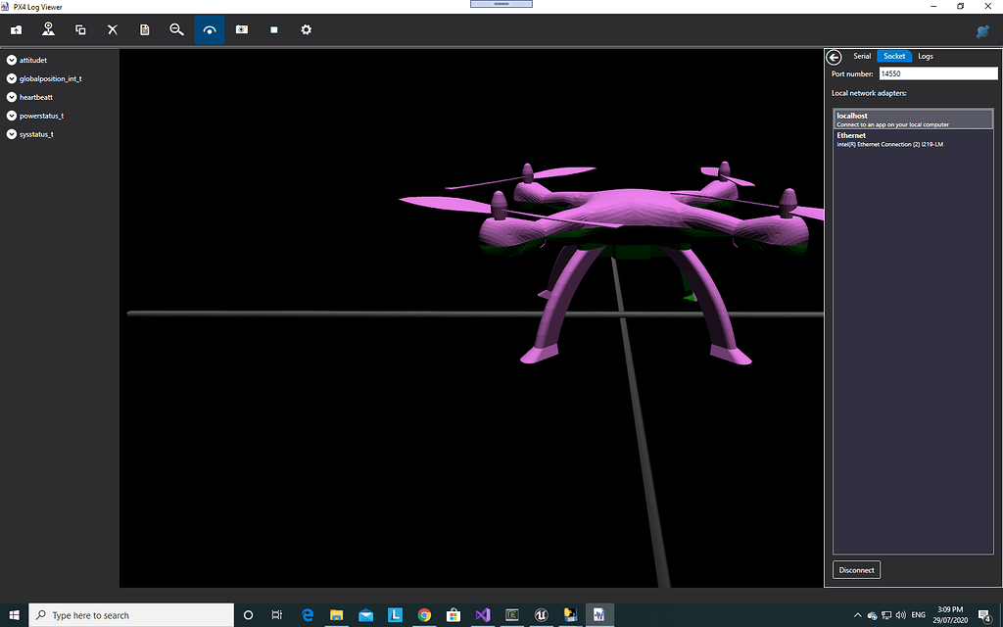Take a screenshot with the camera icon

coord(241,29)
